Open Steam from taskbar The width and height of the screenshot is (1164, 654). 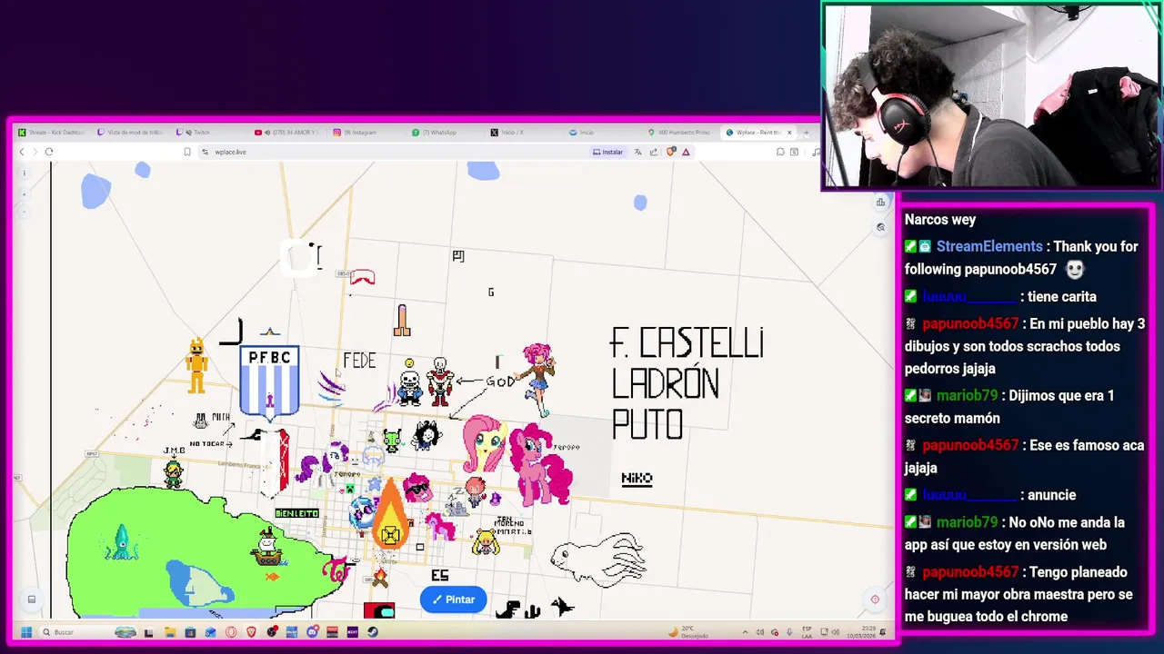click(x=372, y=632)
